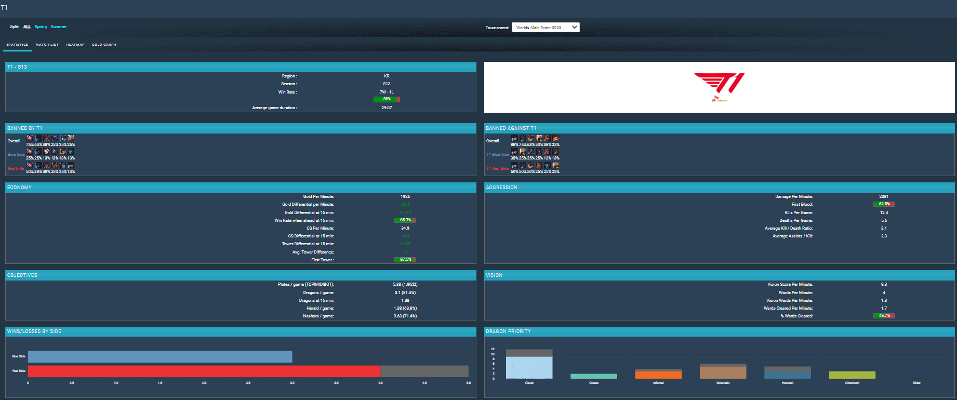Filter by the Summer split

pos(59,26)
